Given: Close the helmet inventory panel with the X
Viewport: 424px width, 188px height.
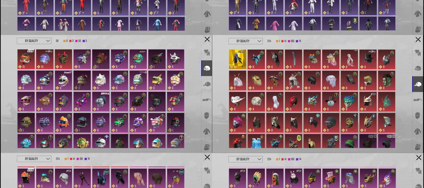Looking at the screenshot, I should pos(207,39).
